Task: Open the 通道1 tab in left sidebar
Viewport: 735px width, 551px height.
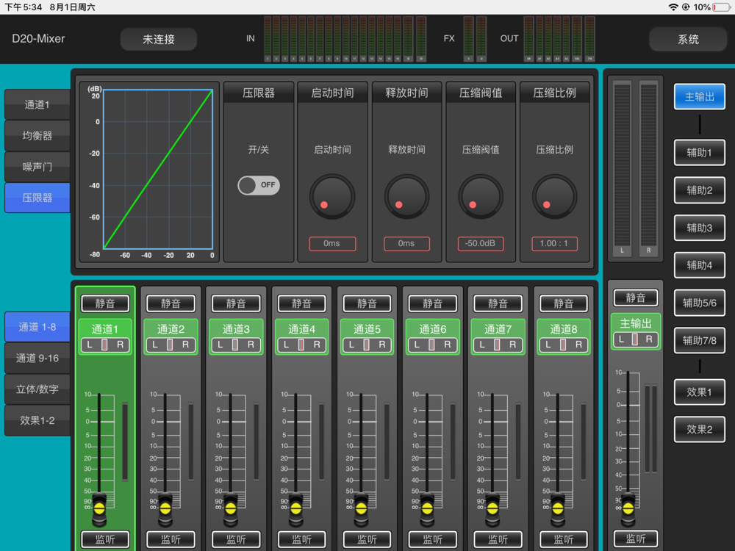Action: point(37,104)
